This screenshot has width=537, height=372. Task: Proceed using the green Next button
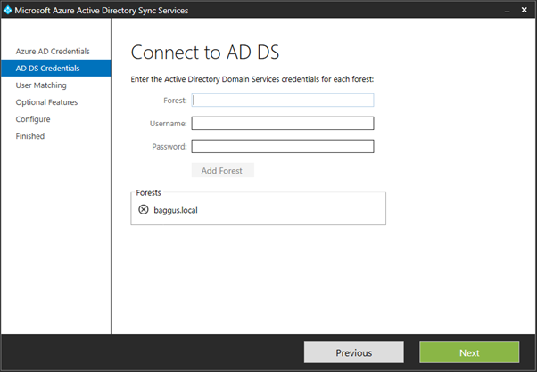(x=469, y=352)
